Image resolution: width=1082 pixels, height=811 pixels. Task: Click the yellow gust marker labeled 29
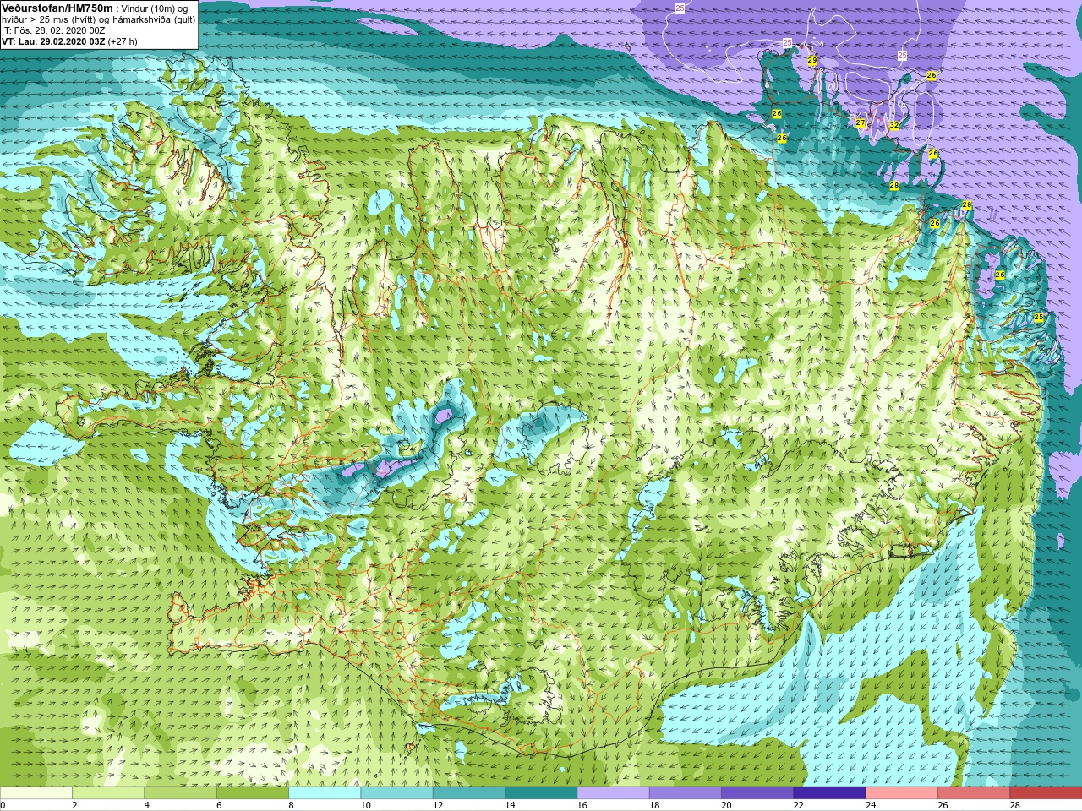point(812,61)
